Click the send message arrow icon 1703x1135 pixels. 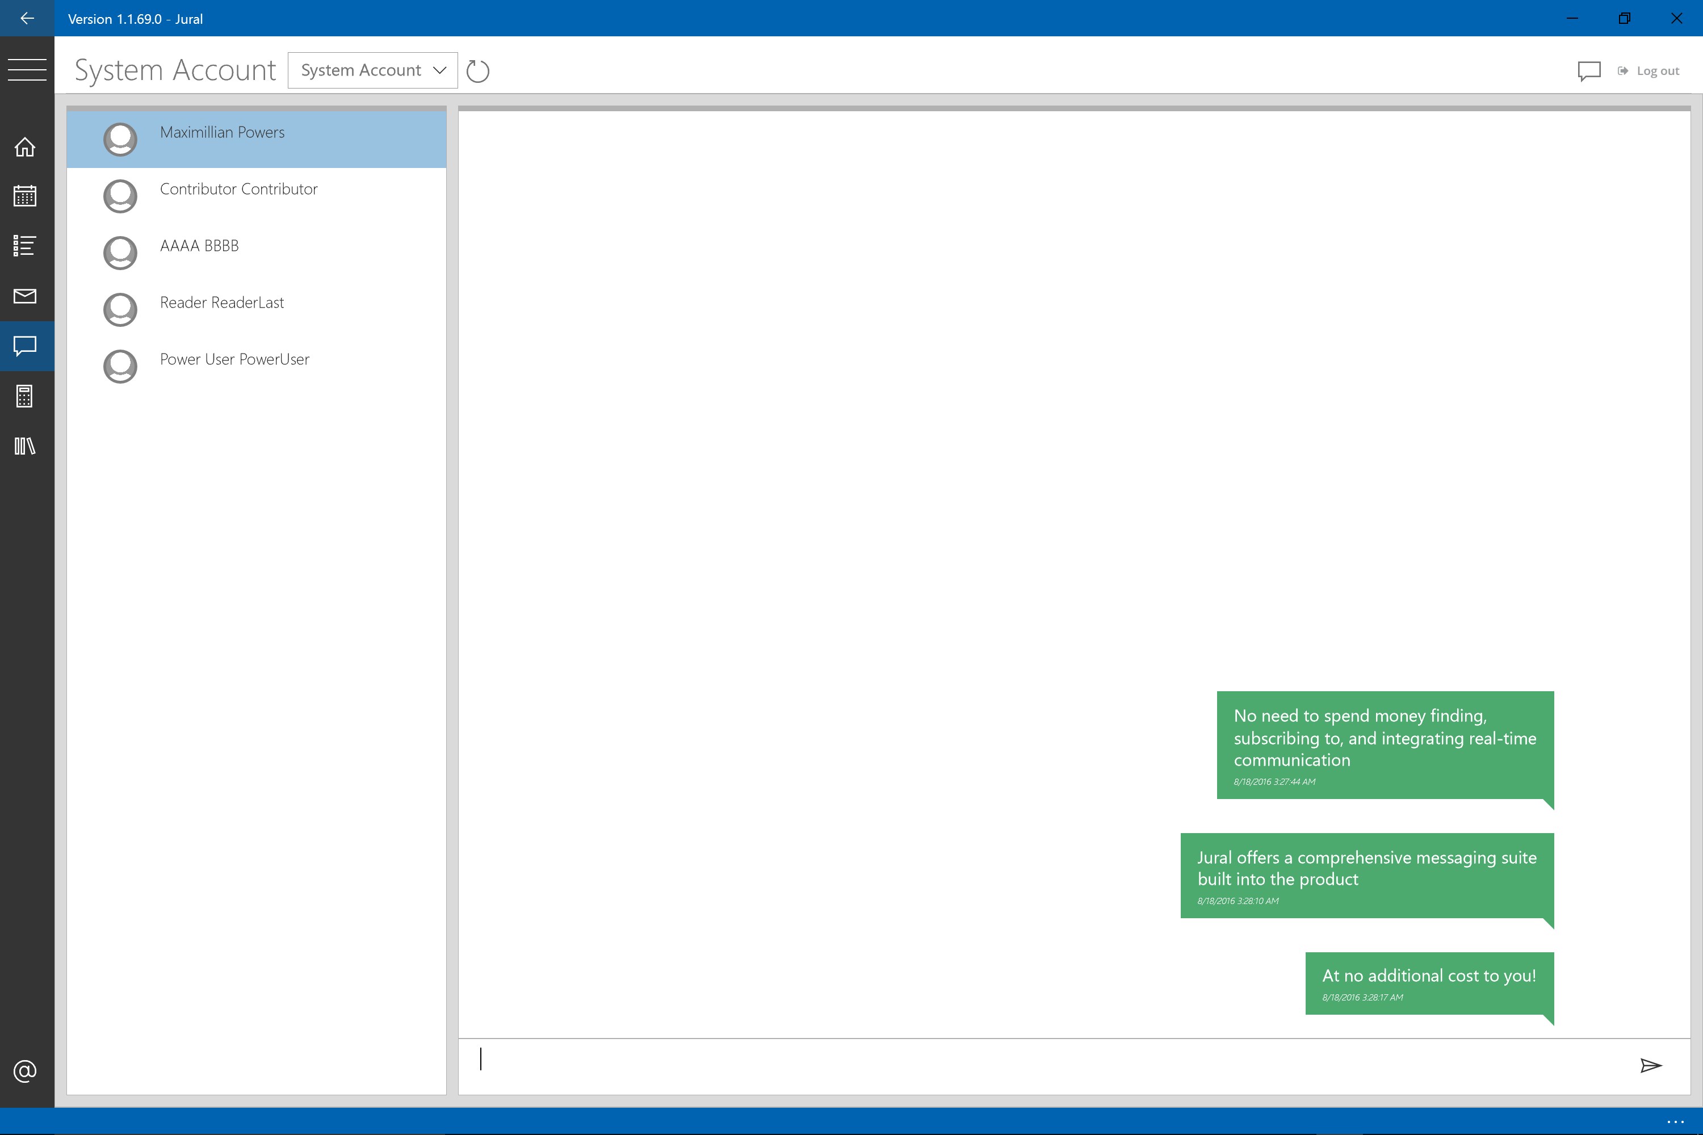coord(1650,1065)
